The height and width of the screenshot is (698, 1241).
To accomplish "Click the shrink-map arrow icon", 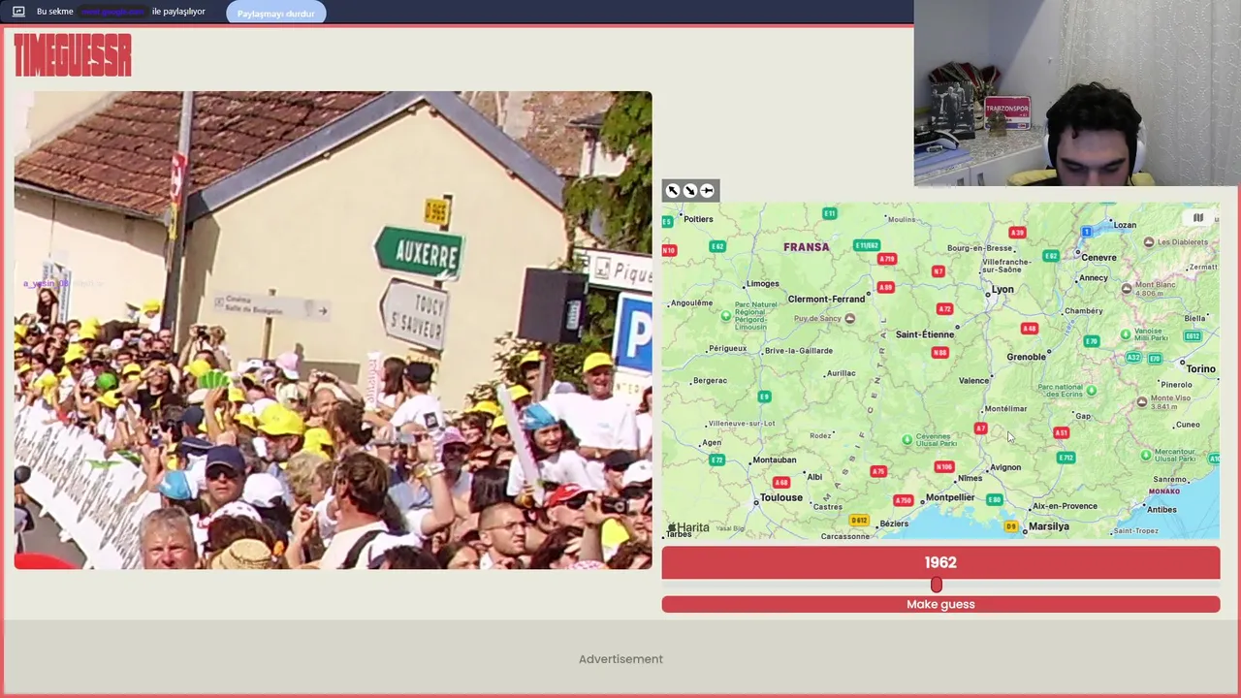I will (x=689, y=191).
